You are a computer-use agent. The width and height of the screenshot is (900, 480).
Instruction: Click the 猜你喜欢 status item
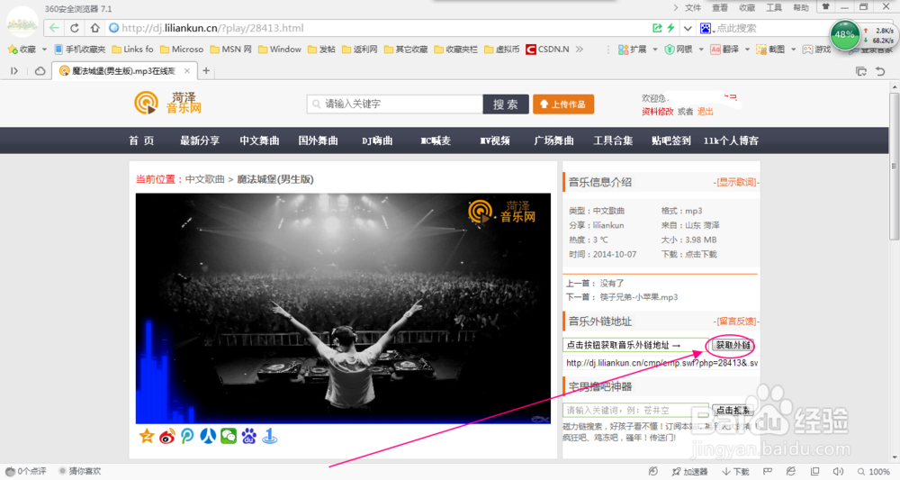(80, 471)
